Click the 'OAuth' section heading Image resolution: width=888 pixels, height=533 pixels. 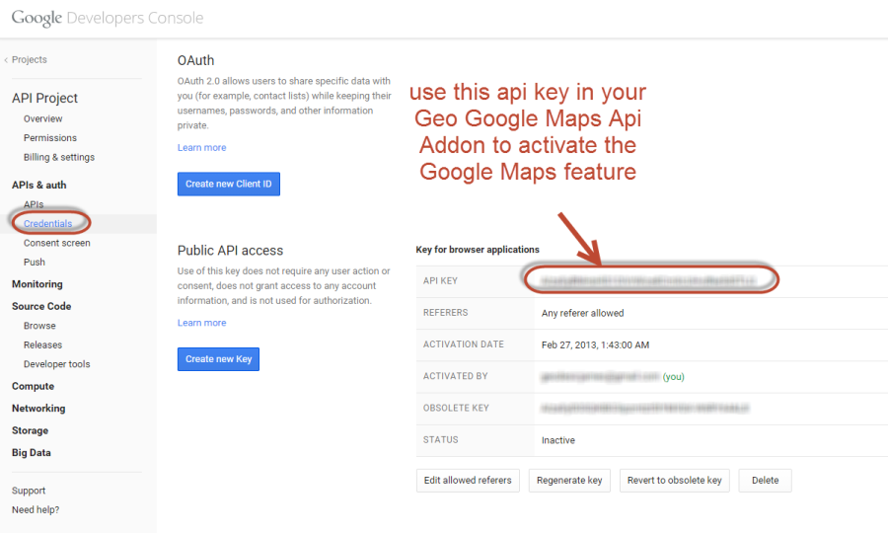(x=196, y=60)
